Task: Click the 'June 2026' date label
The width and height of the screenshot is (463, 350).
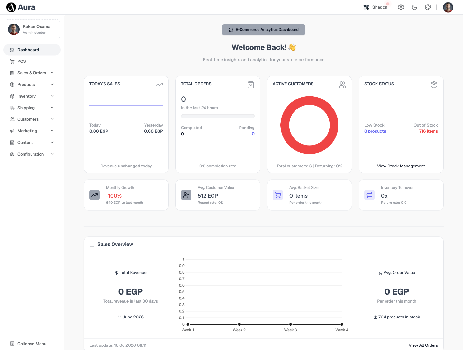Action: click(133, 317)
